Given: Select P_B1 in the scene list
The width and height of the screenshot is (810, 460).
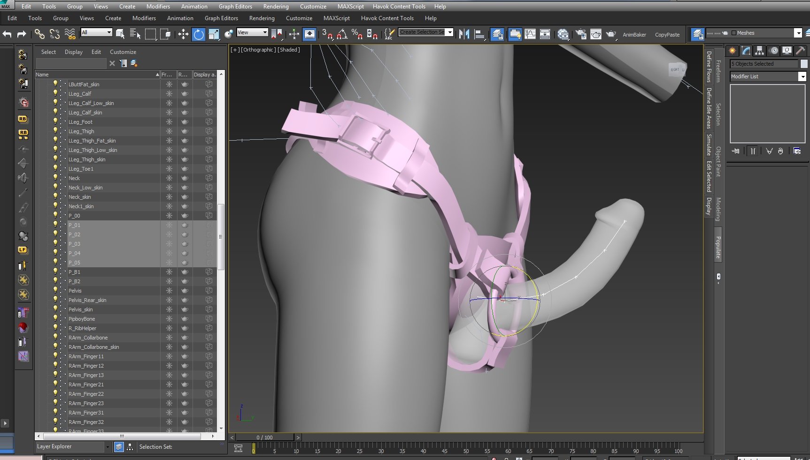Looking at the screenshot, I should click(x=74, y=272).
